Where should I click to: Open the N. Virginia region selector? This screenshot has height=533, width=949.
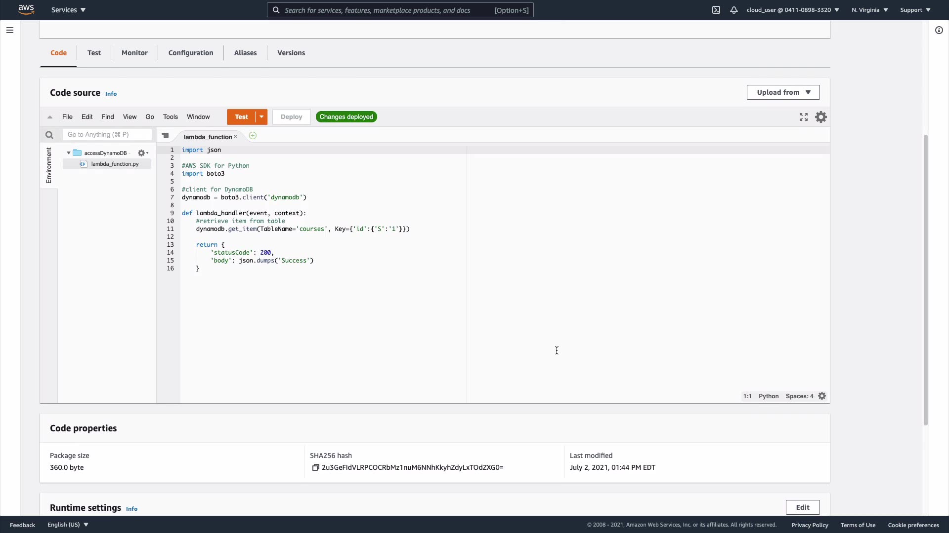[869, 10]
